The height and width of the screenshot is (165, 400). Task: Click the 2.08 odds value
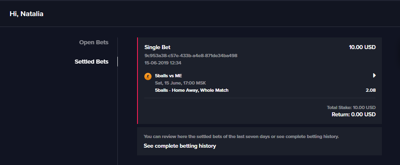coord(371,90)
